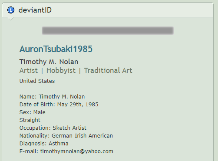Click the blurred gray banner bar
The height and width of the screenshot is (161, 218).
point(108,30)
